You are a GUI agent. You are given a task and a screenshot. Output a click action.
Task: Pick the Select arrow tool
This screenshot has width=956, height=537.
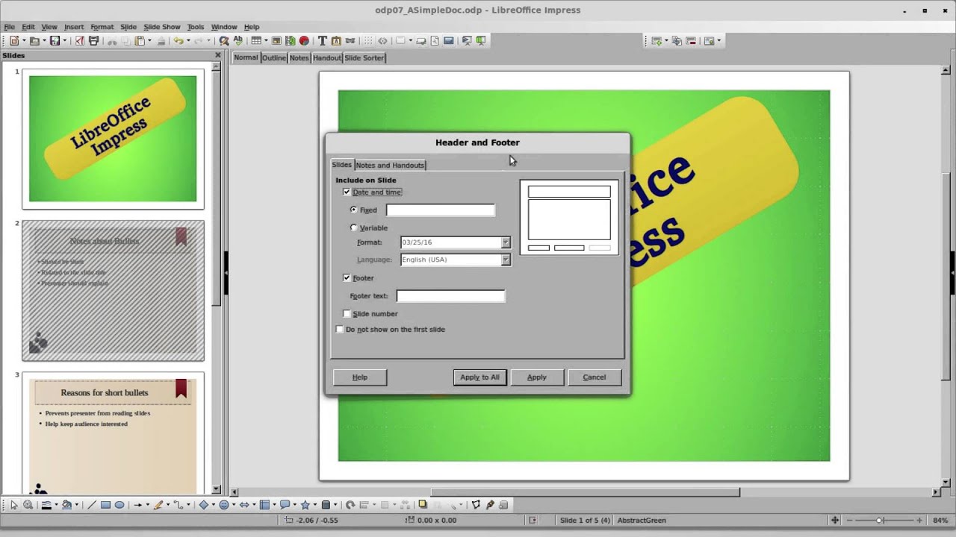(14, 505)
